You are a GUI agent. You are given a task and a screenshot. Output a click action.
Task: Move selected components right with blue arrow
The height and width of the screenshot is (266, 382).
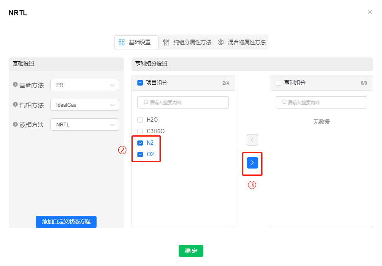click(x=252, y=163)
